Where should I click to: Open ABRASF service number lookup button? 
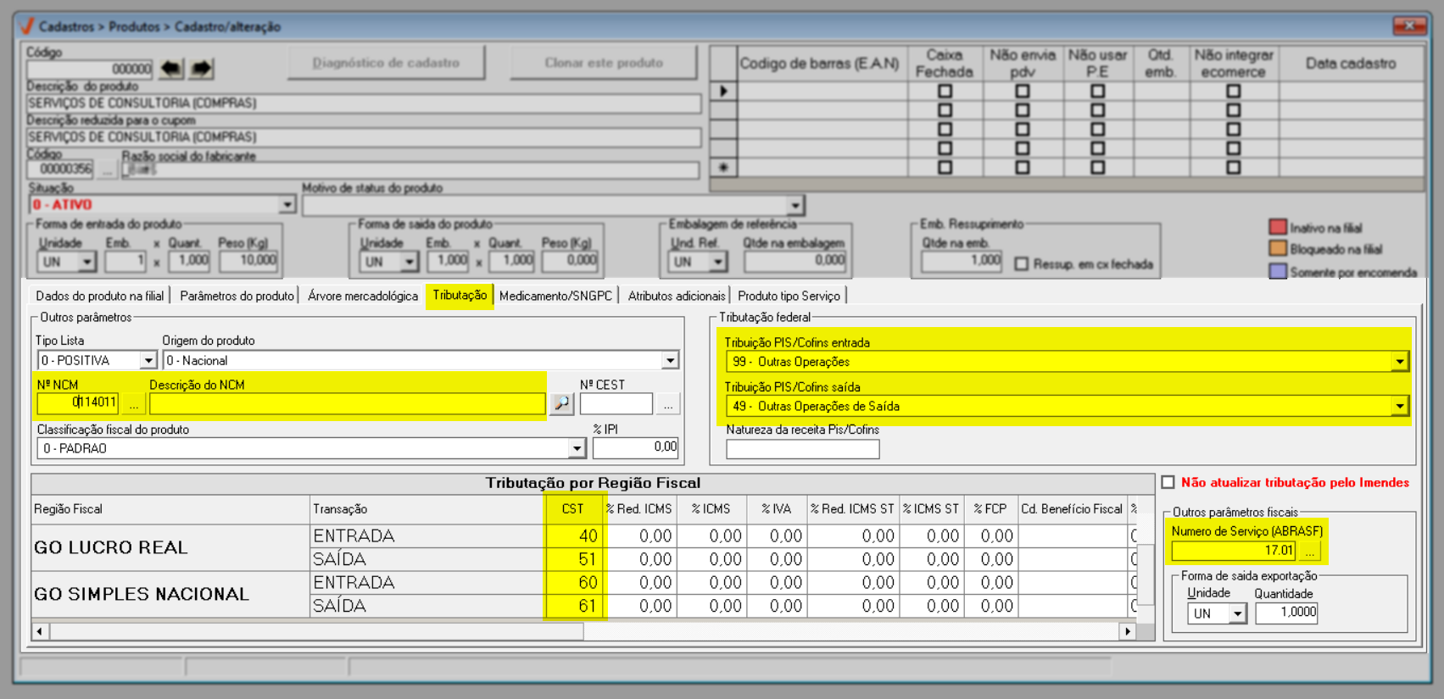(x=1309, y=551)
